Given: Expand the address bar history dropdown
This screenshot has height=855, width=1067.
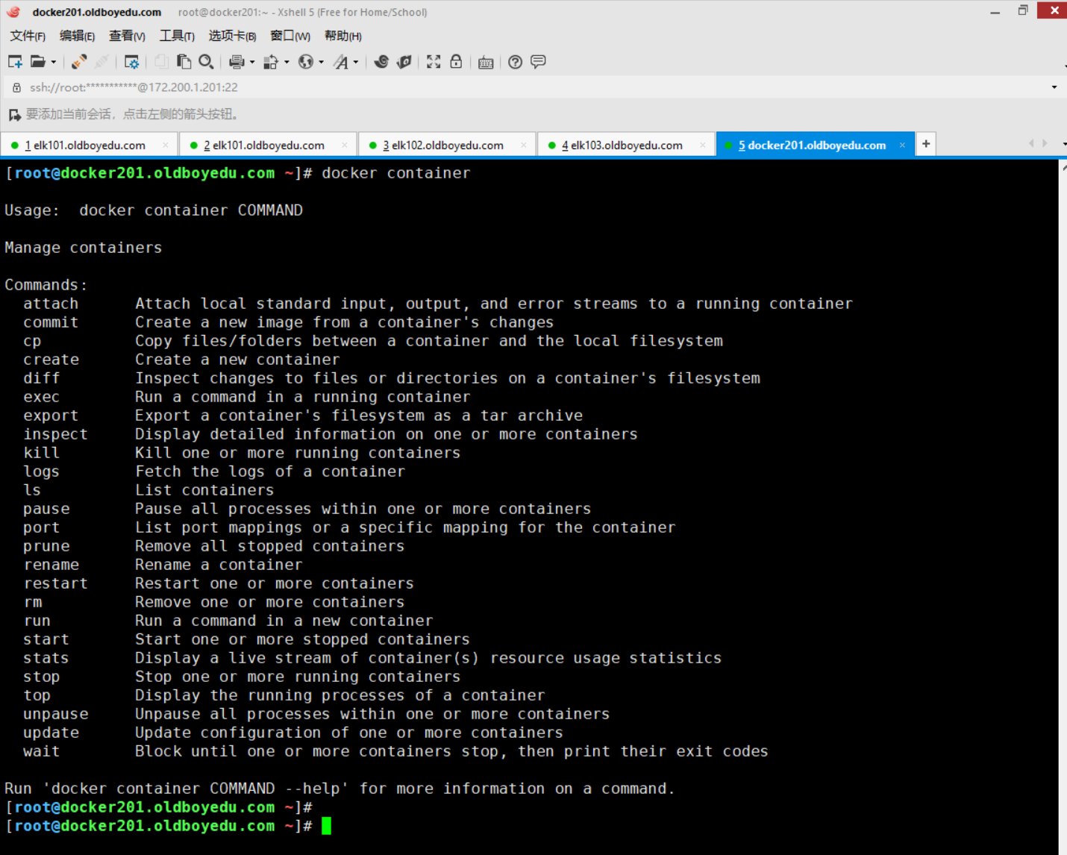Looking at the screenshot, I should [1054, 87].
